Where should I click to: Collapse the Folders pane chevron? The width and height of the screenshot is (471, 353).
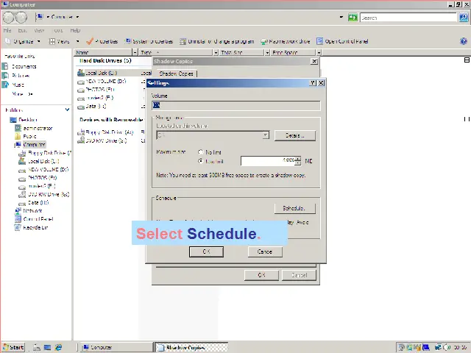(x=67, y=110)
